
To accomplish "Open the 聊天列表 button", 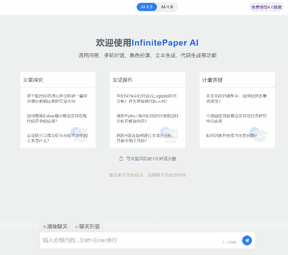I will [88, 226].
